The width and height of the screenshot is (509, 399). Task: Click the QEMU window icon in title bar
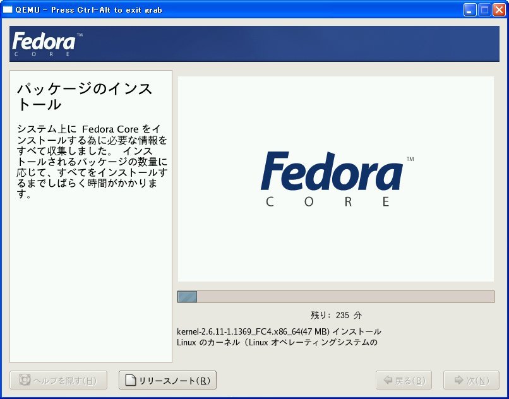click(x=7, y=9)
